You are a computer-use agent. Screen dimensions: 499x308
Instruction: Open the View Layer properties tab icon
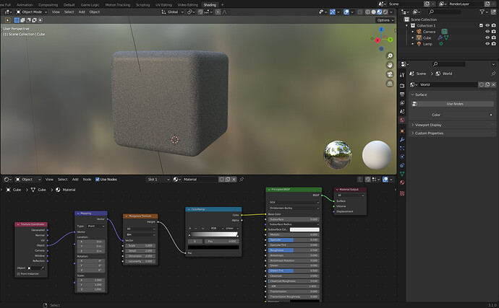coord(402,103)
